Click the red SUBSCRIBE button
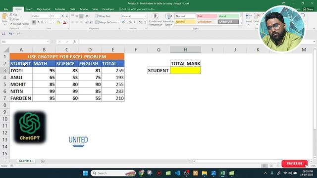The image size is (317, 178). pyautogui.click(x=294, y=164)
